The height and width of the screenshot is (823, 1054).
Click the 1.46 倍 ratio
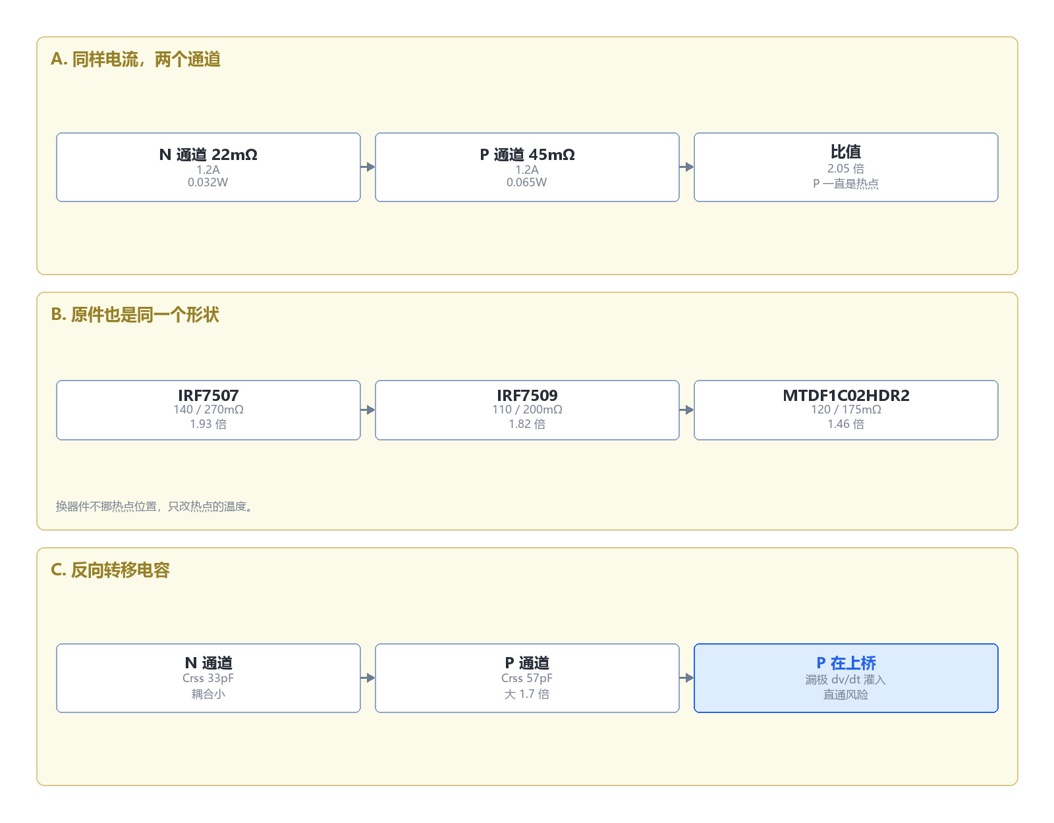coord(846,424)
